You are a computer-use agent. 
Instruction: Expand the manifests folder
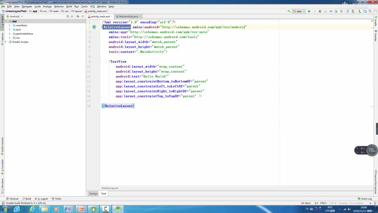[9, 25]
